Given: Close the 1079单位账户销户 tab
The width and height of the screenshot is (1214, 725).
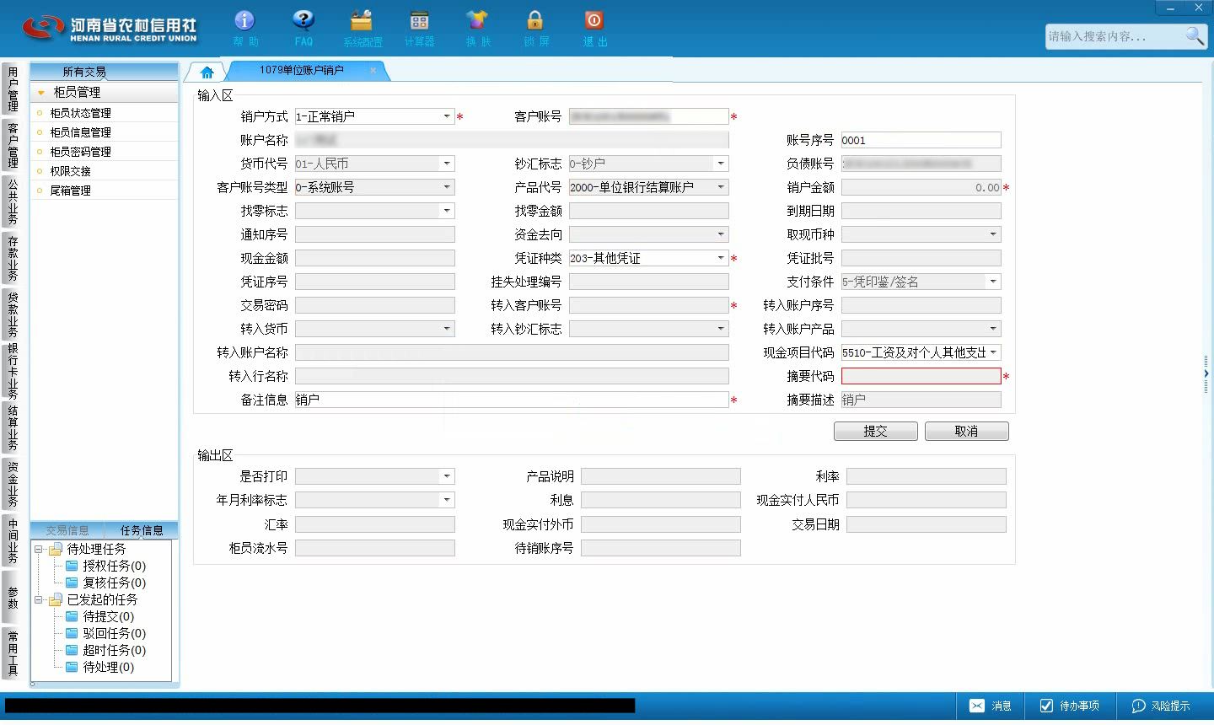Looking at the screenshot, I should [373, 71].
